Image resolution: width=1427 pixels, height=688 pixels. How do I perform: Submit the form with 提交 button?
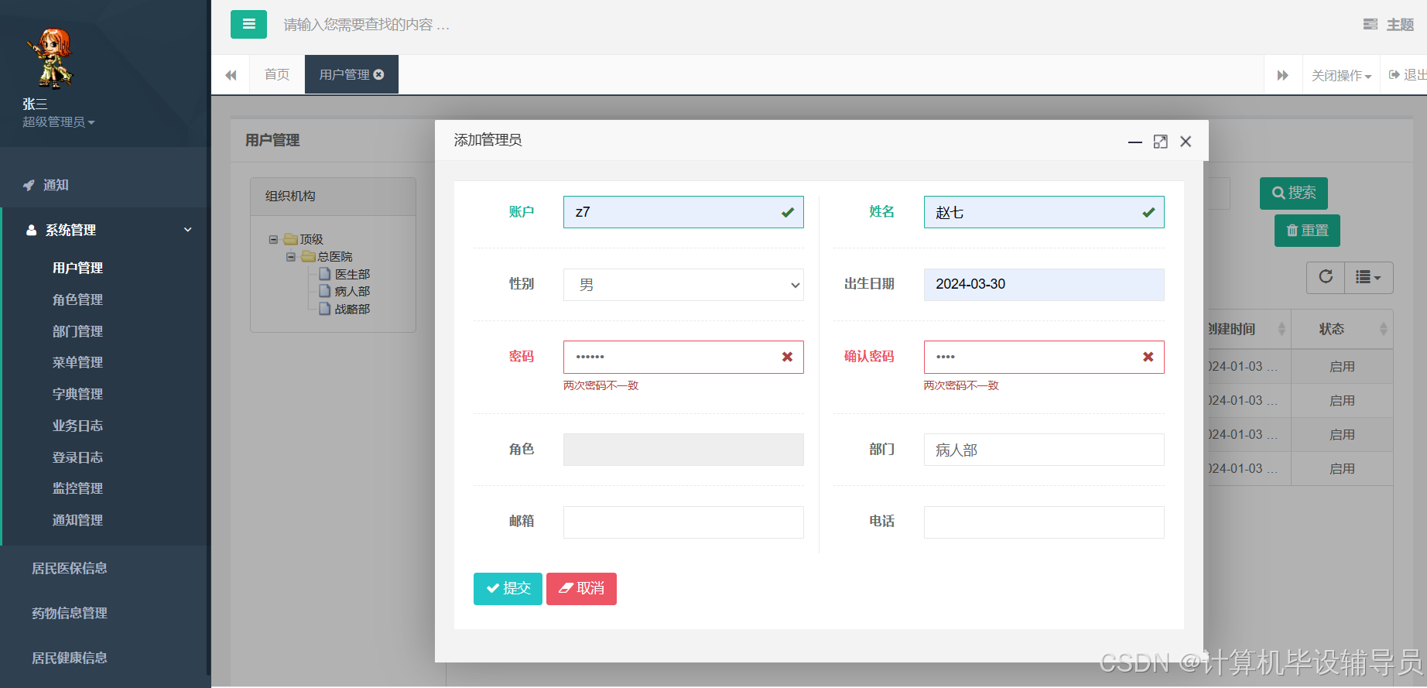[508, 589]
